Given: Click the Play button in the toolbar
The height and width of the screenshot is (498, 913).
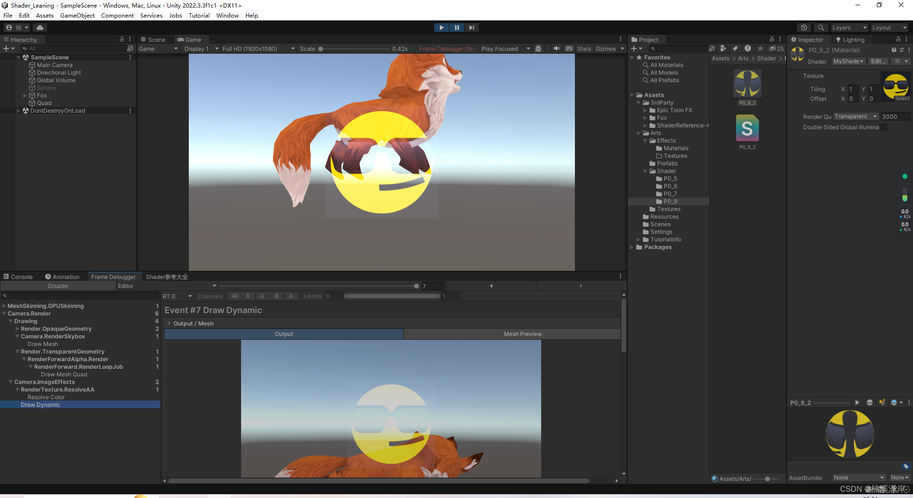Looking at the screenshot, I should (441, 28).
